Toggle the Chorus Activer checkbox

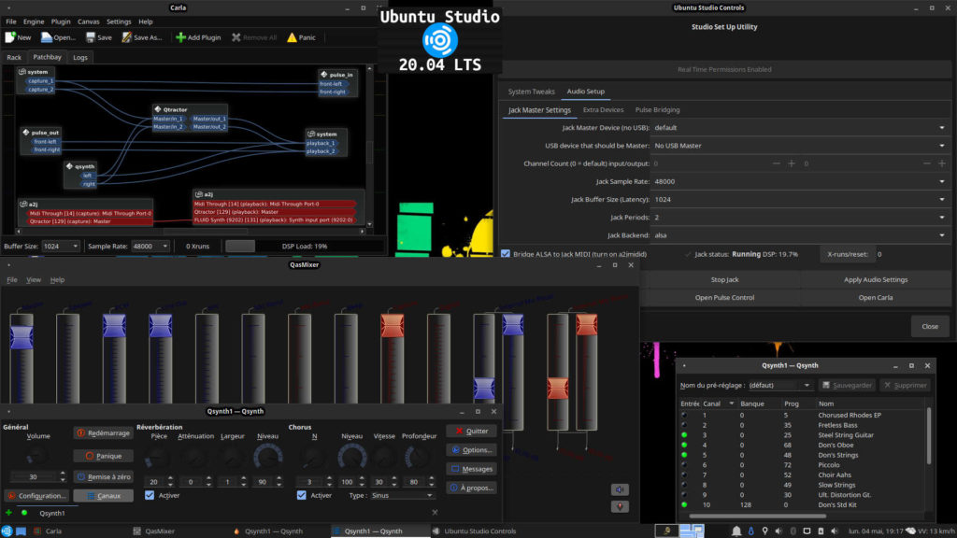coord(302,495)
